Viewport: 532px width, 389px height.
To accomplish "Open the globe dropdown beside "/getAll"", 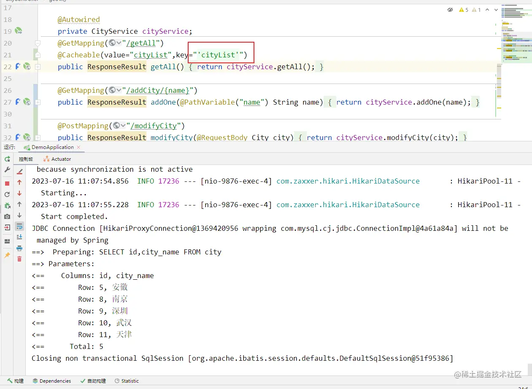I will [x=115, y=43].
